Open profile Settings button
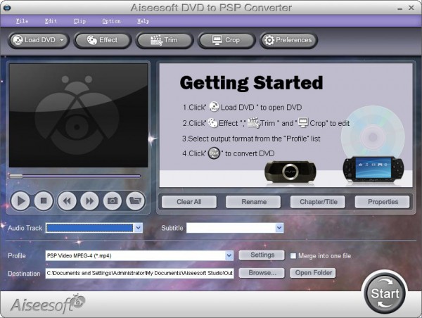 coord(262,255)
